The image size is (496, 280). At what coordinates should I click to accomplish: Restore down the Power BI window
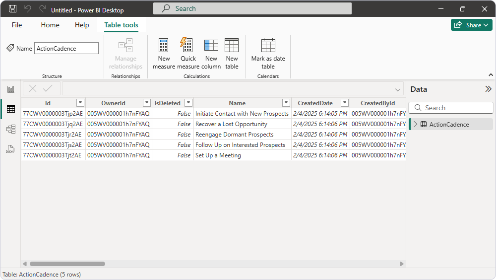point(463,9)
